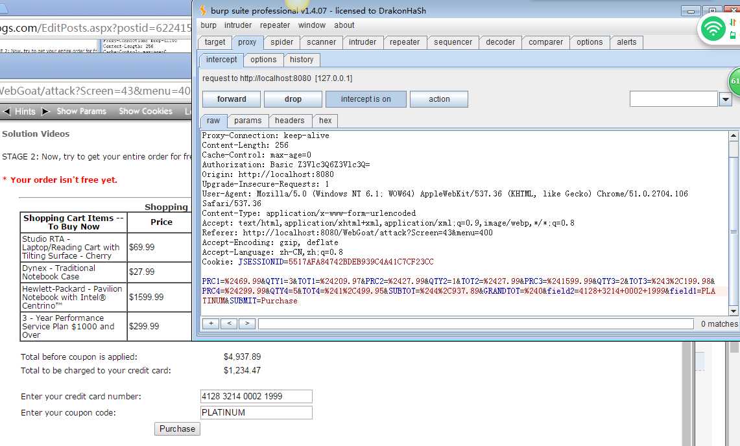The image size is (740, 446).
Task: Click the EditPosts.aspx address bar in back window
Action: tap(95, 29)
